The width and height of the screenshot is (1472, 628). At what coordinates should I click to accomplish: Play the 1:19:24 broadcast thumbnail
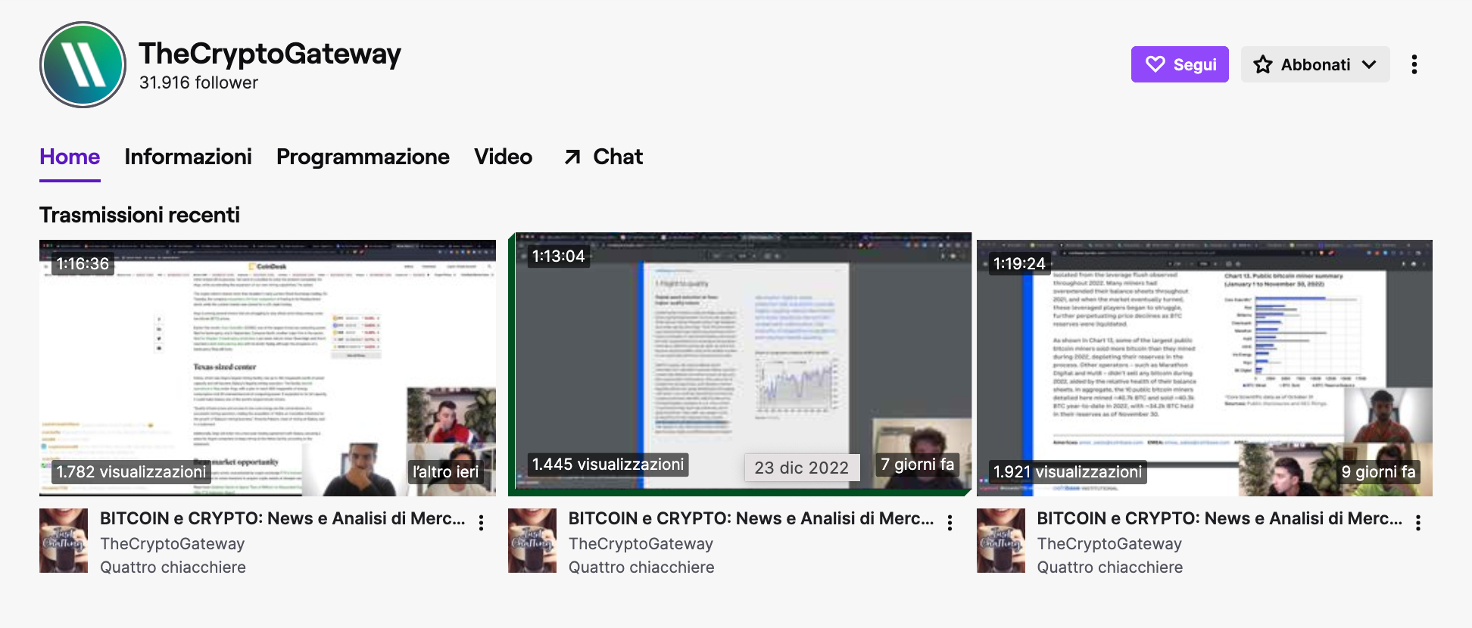pos(1205,368)
